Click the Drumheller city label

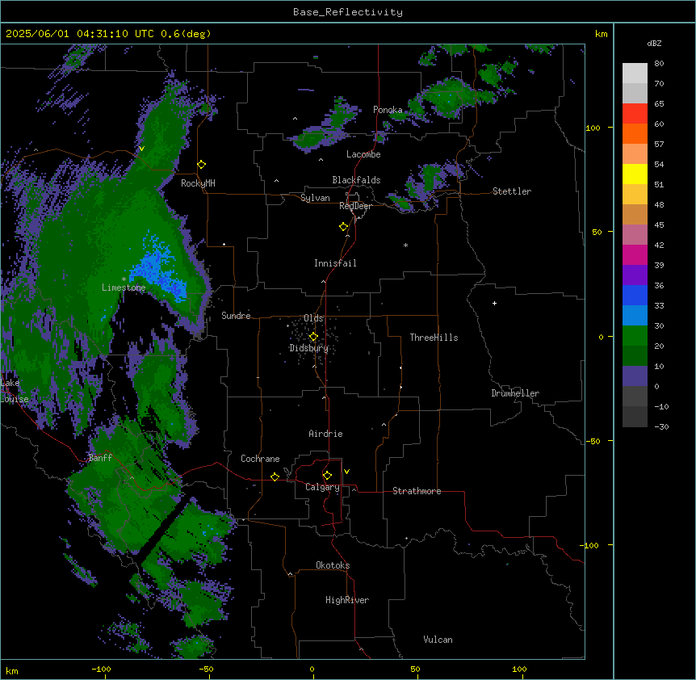point(515,393)
